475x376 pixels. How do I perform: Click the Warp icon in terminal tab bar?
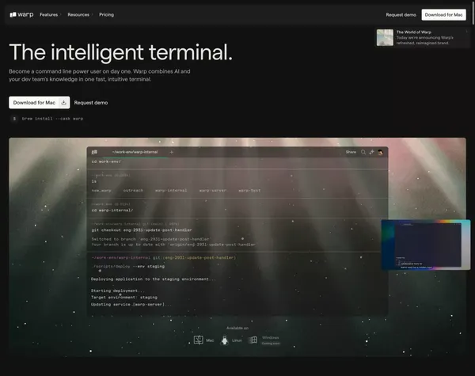[x=94, y=152]
